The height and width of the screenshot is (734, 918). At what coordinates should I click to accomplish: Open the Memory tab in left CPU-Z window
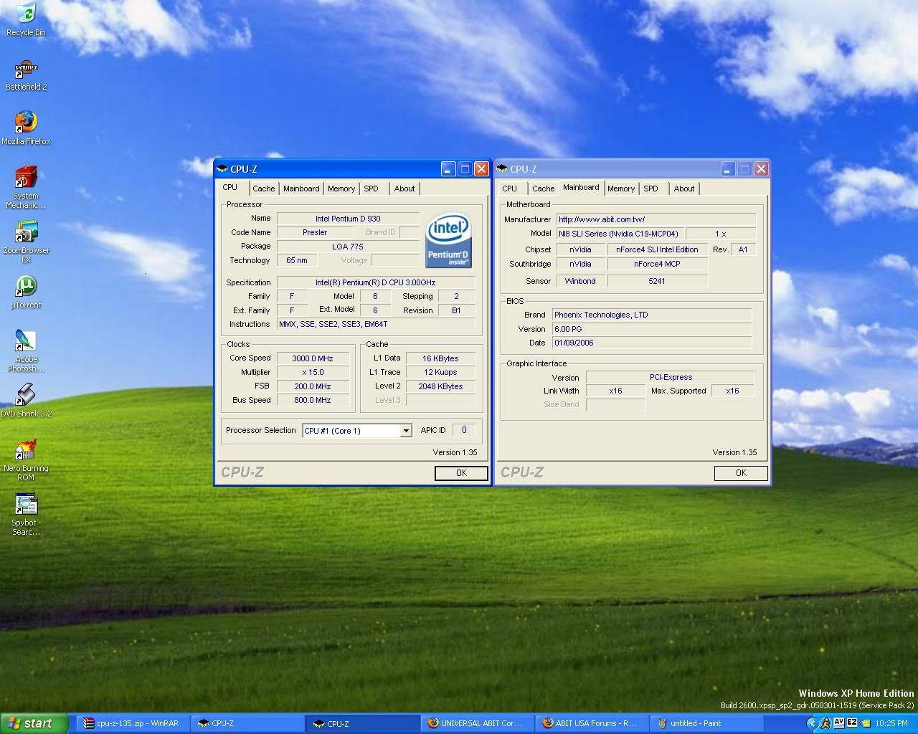341,189
